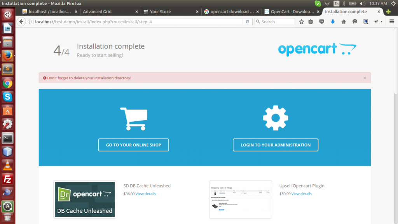Close the Advanced Grid tab
The image size is (398, 224).
click(x=136, y=12)
